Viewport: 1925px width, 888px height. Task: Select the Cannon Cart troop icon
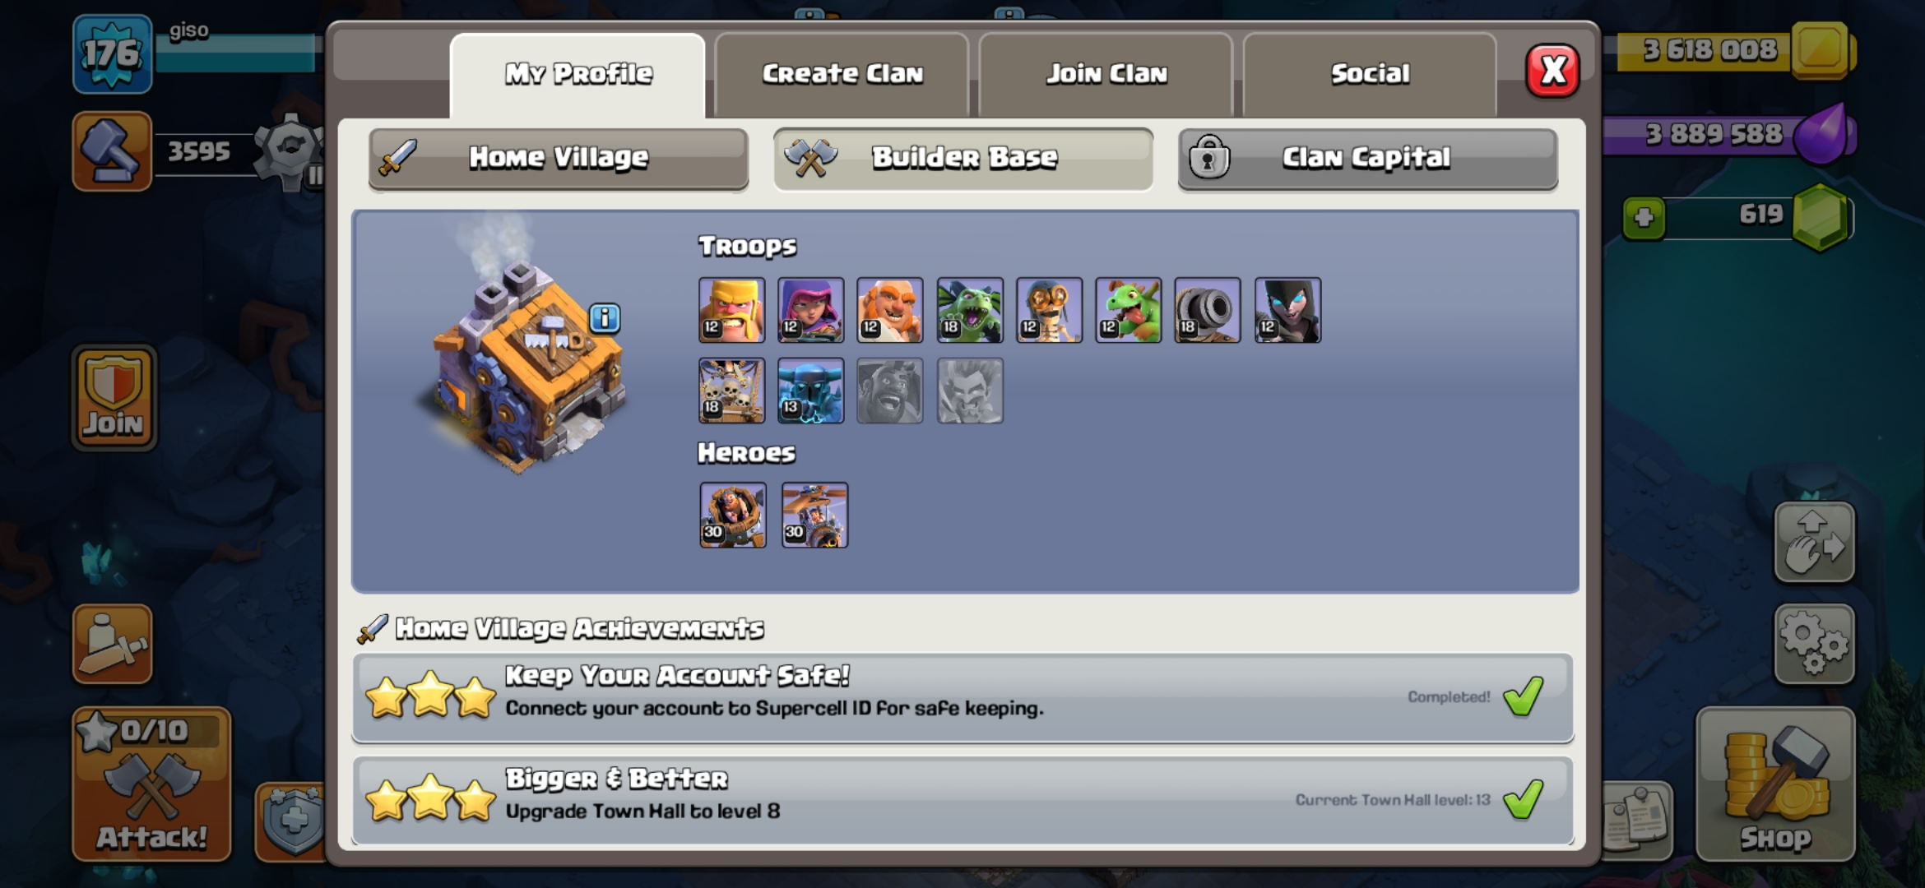[1207, 310]
